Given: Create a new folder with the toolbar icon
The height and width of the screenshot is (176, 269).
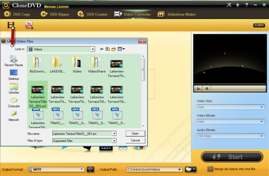Looking at the screenshot, I should click(113, 49).
